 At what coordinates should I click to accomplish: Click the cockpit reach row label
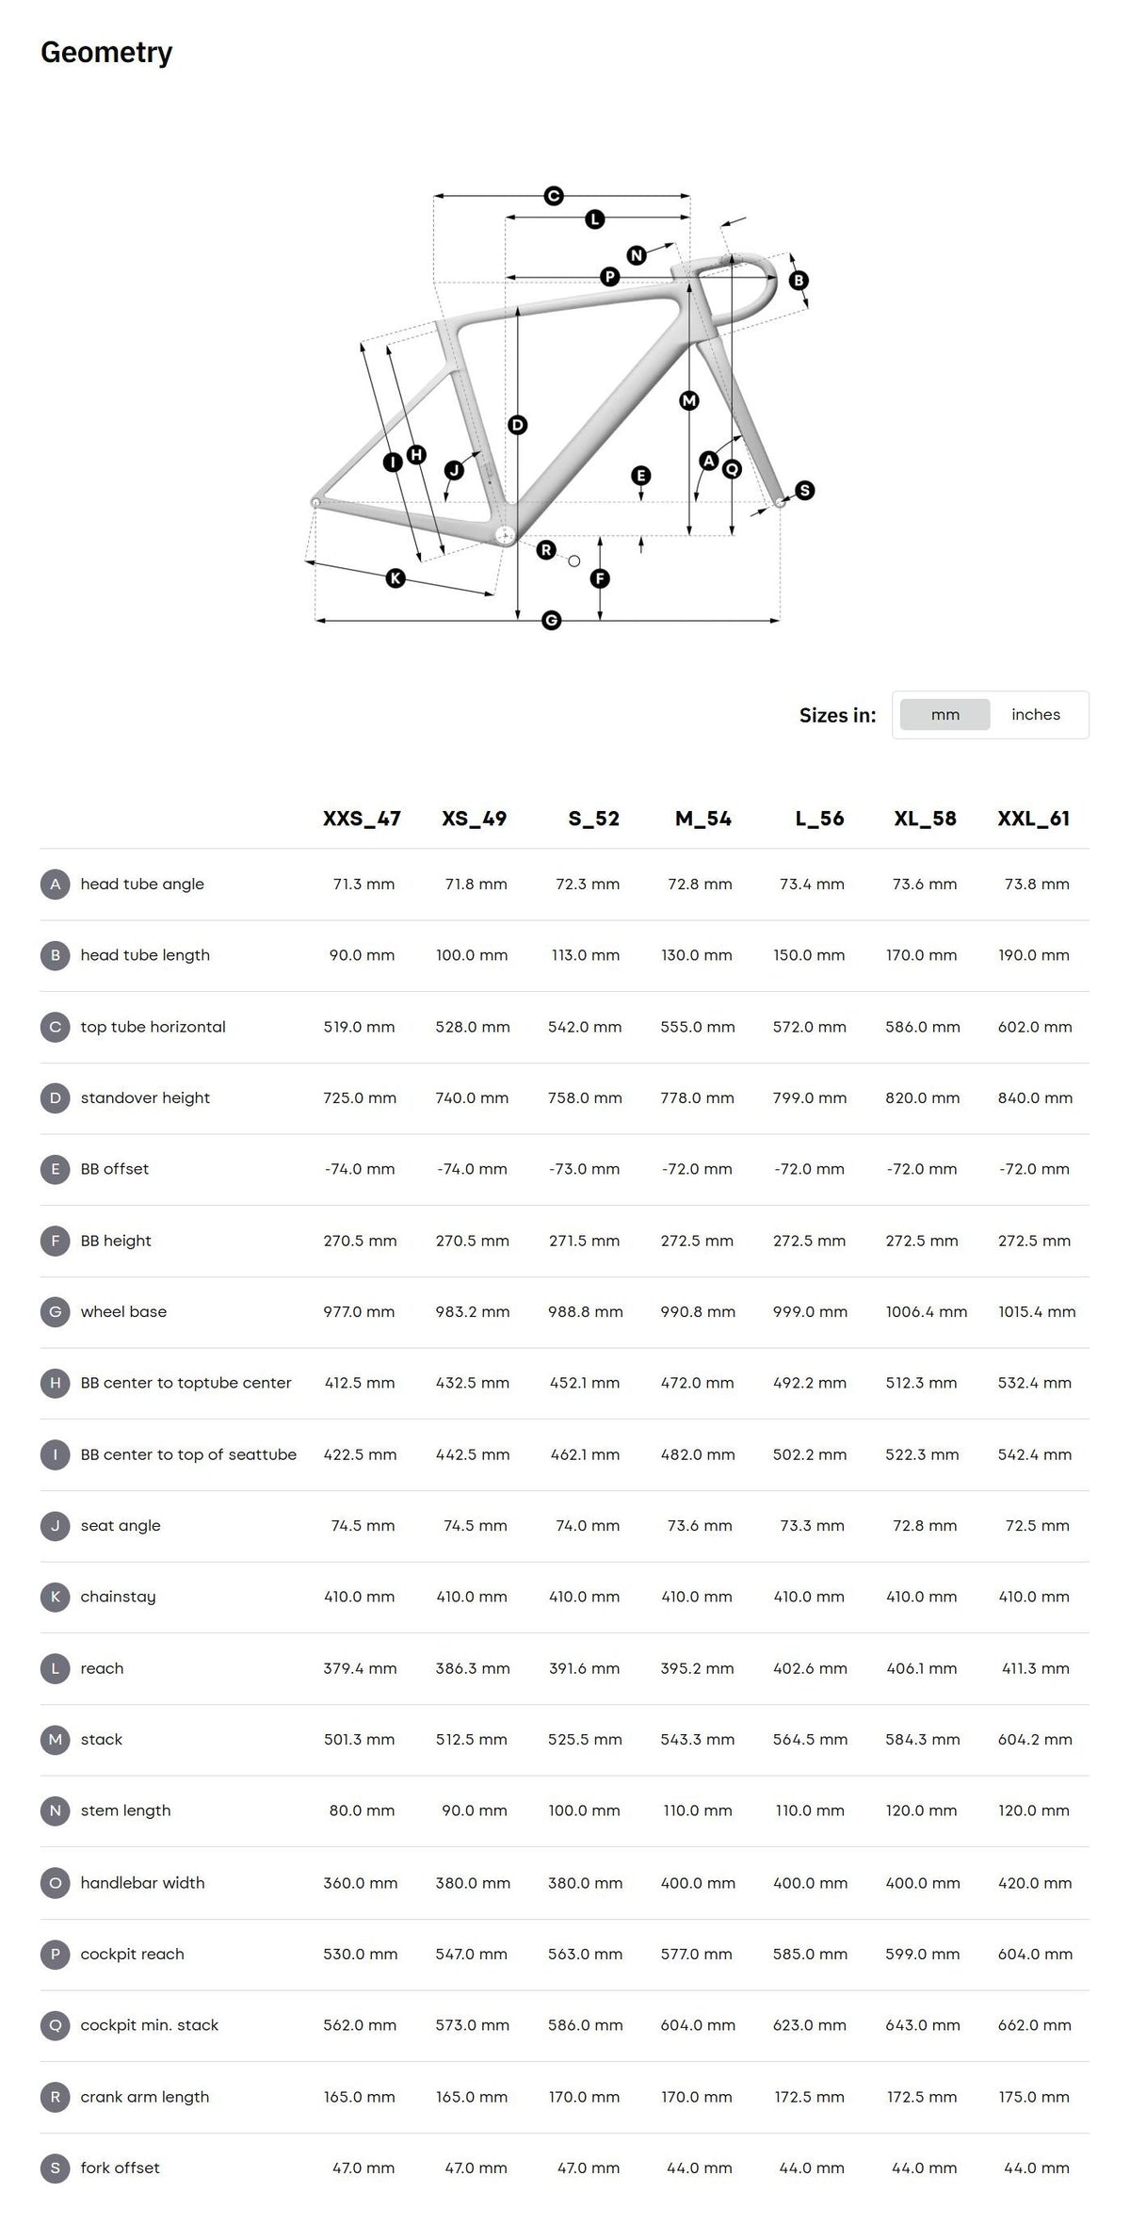click(133, 1954)
